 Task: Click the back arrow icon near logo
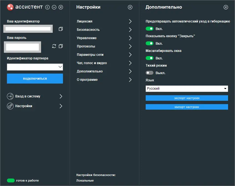(47, 7)
